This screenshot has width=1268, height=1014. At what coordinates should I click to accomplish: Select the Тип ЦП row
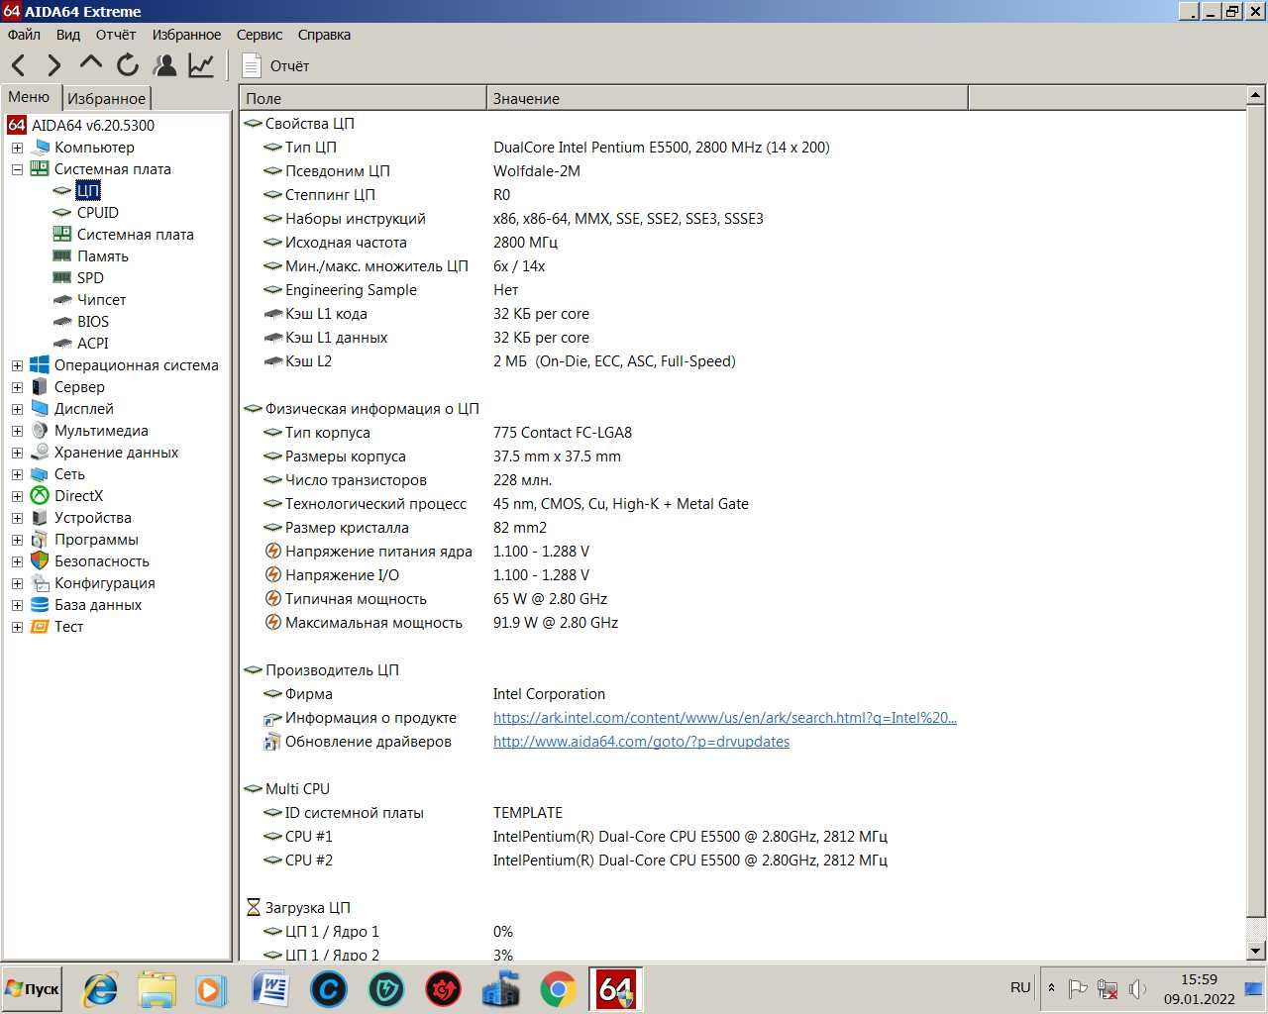coord(743,148)
